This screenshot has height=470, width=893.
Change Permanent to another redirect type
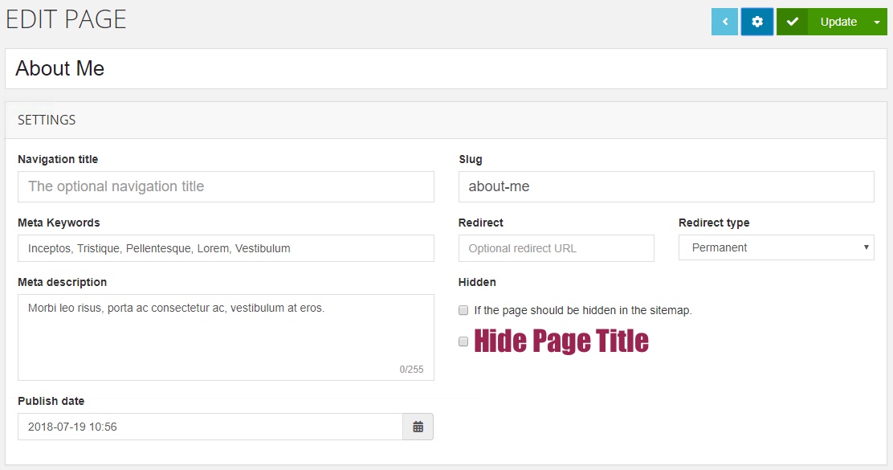(x=776, y=247)
